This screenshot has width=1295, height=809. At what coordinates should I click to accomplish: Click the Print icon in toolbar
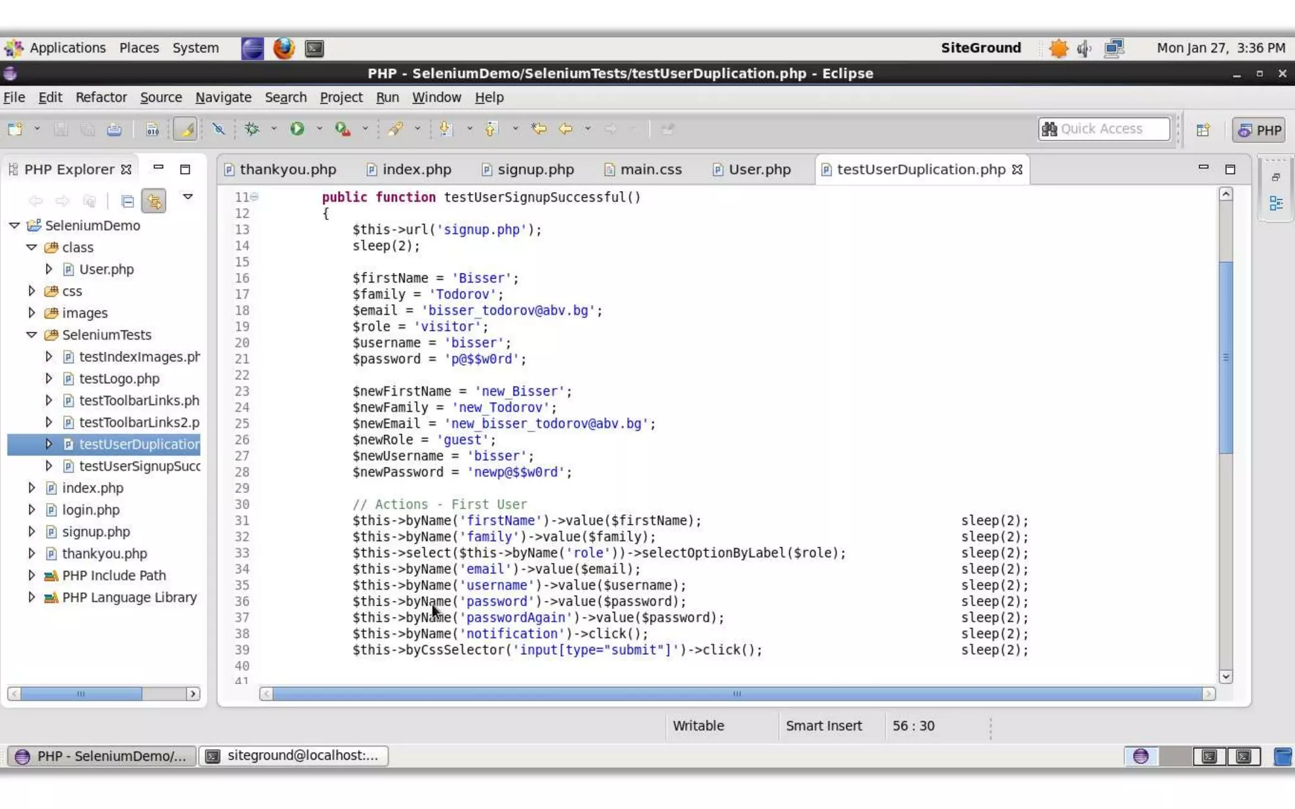(x=114, y=129)
